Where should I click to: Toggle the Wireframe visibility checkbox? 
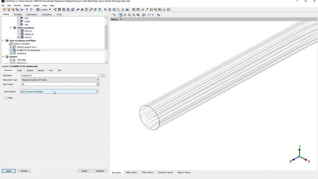(11, 53)
